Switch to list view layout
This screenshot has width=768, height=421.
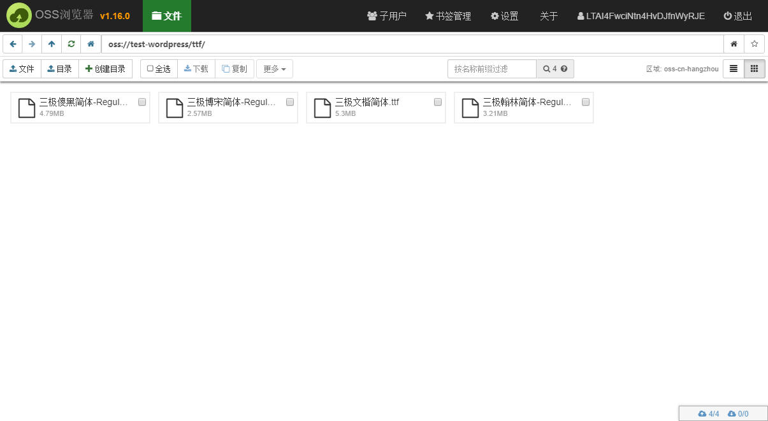point(732,68)
